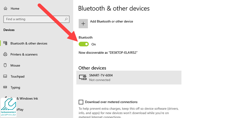Open Printers & scanners via its icon
236x118 pixels.
(5, 54)
